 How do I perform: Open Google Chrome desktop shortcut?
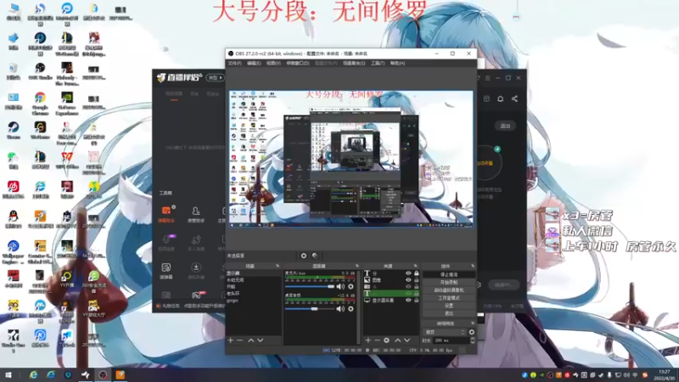pyautogui.click(x=40, y=103)
